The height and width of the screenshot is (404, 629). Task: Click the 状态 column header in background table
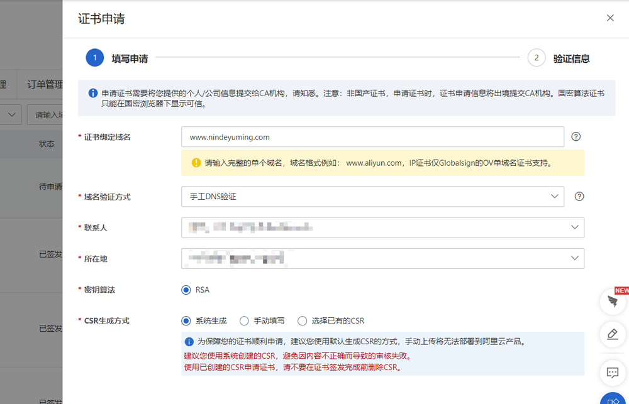(47, 144)
